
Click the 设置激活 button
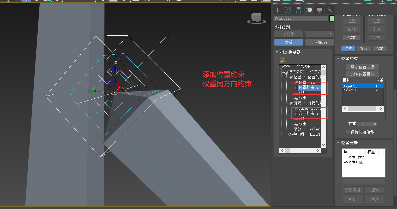[x=353, y=190]
